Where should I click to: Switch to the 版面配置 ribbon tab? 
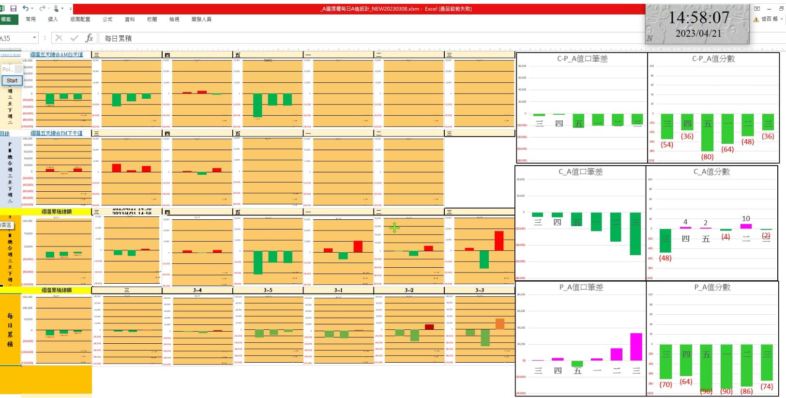click(x=80, y=19)
